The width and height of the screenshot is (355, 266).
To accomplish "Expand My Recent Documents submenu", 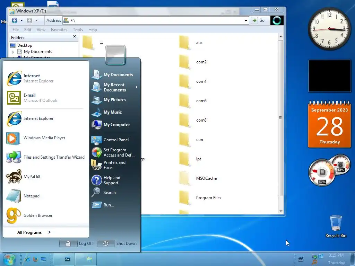I will click(x=137, y=87).
